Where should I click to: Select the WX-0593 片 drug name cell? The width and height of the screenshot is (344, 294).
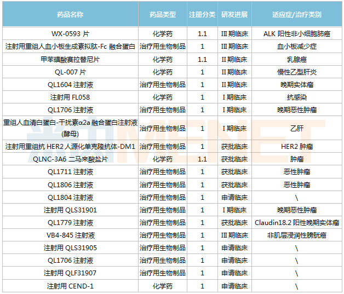(70, 34)
